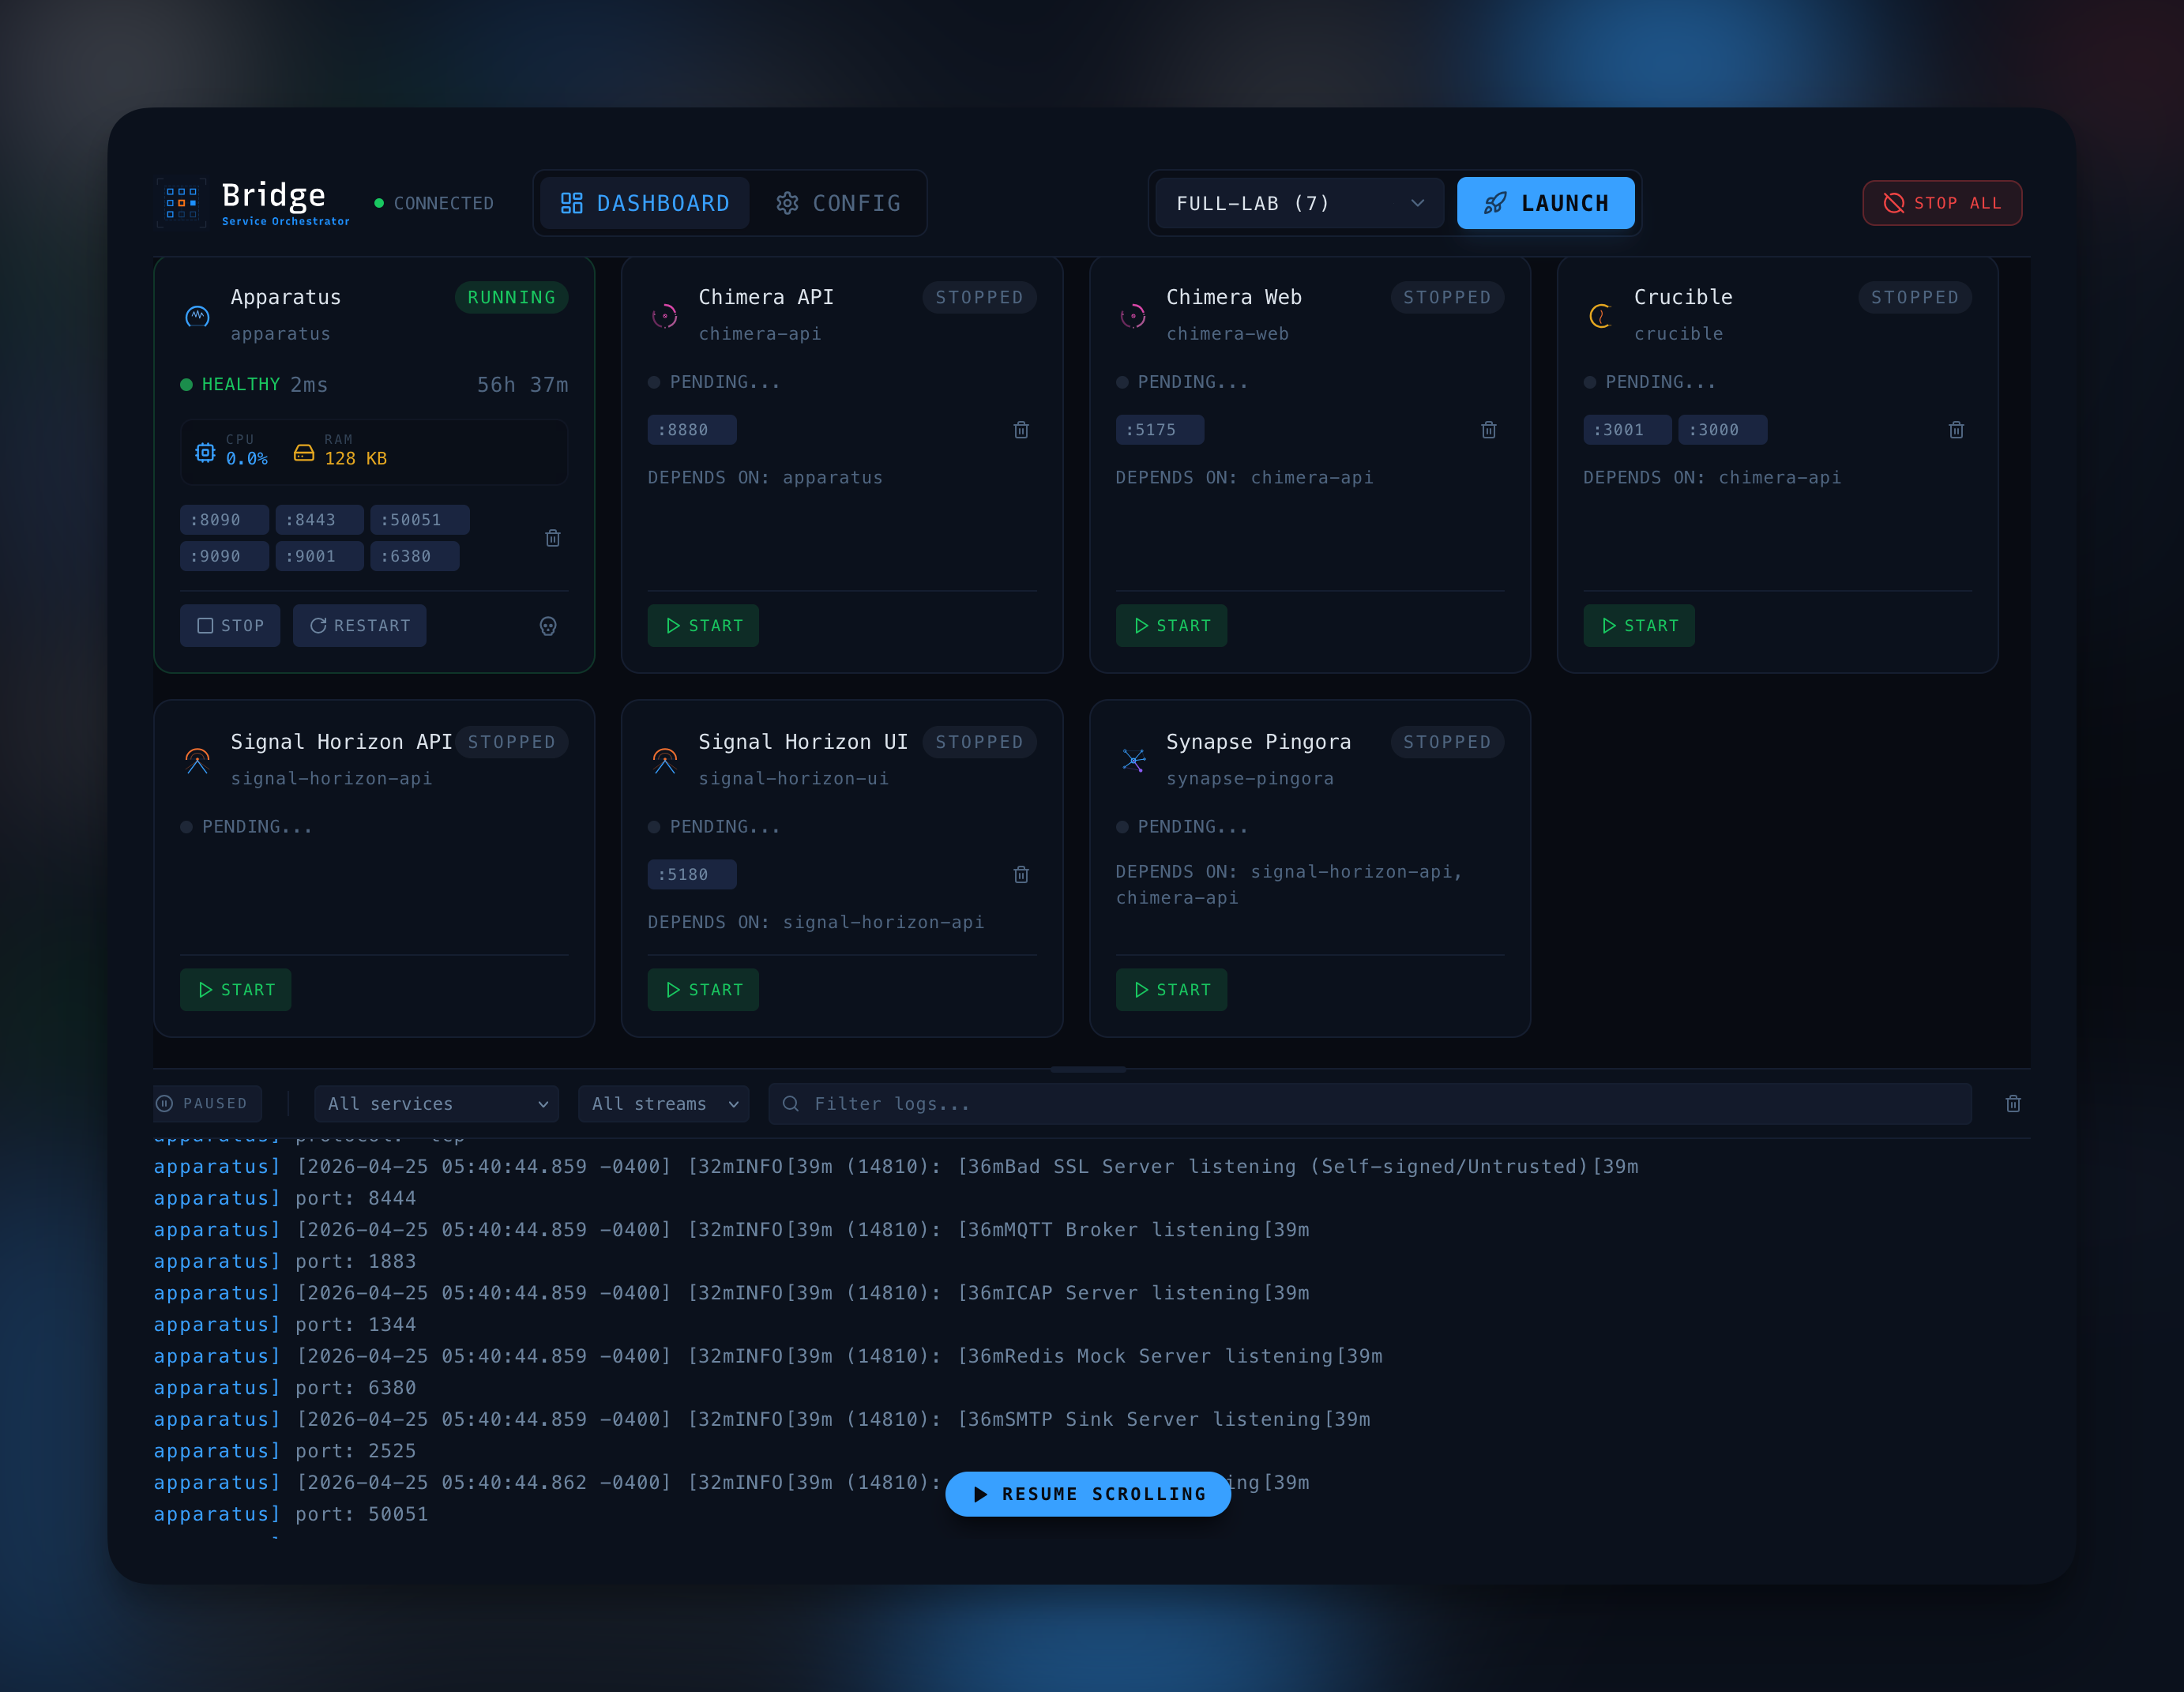Click the log panel resize handle

1088,1070
